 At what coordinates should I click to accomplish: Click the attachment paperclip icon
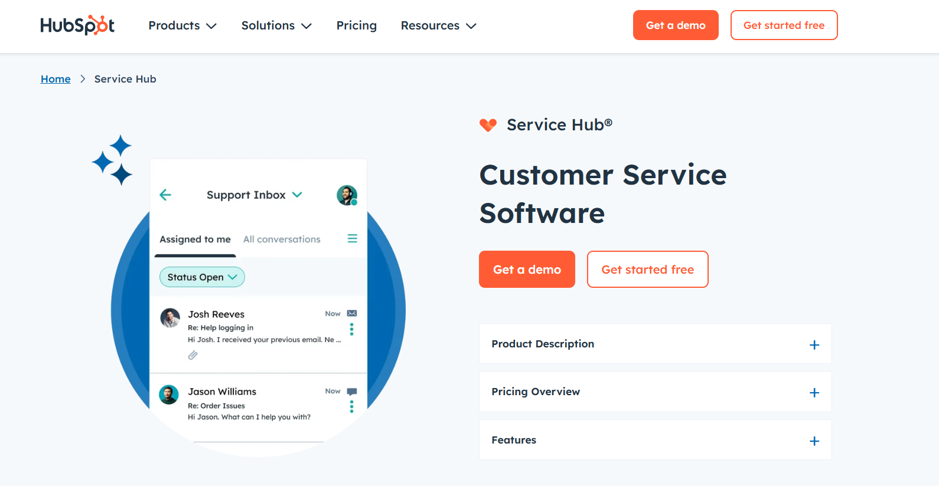point(193,355)
